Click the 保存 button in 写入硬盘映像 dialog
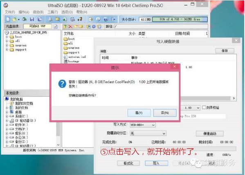Image resolution: width=245 pixels, height=175 pixels. (225, 51)
